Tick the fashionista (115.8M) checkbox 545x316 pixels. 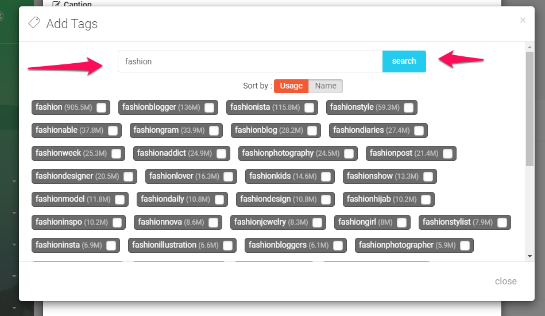[x=309, y=107]
